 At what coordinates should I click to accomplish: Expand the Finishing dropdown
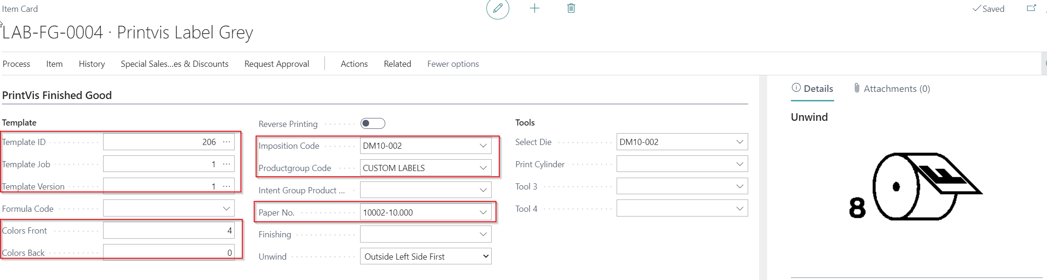tap(483, 234)
